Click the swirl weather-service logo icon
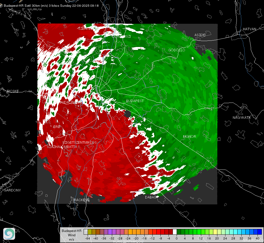The image size is (264, 243). pos(9,234)
